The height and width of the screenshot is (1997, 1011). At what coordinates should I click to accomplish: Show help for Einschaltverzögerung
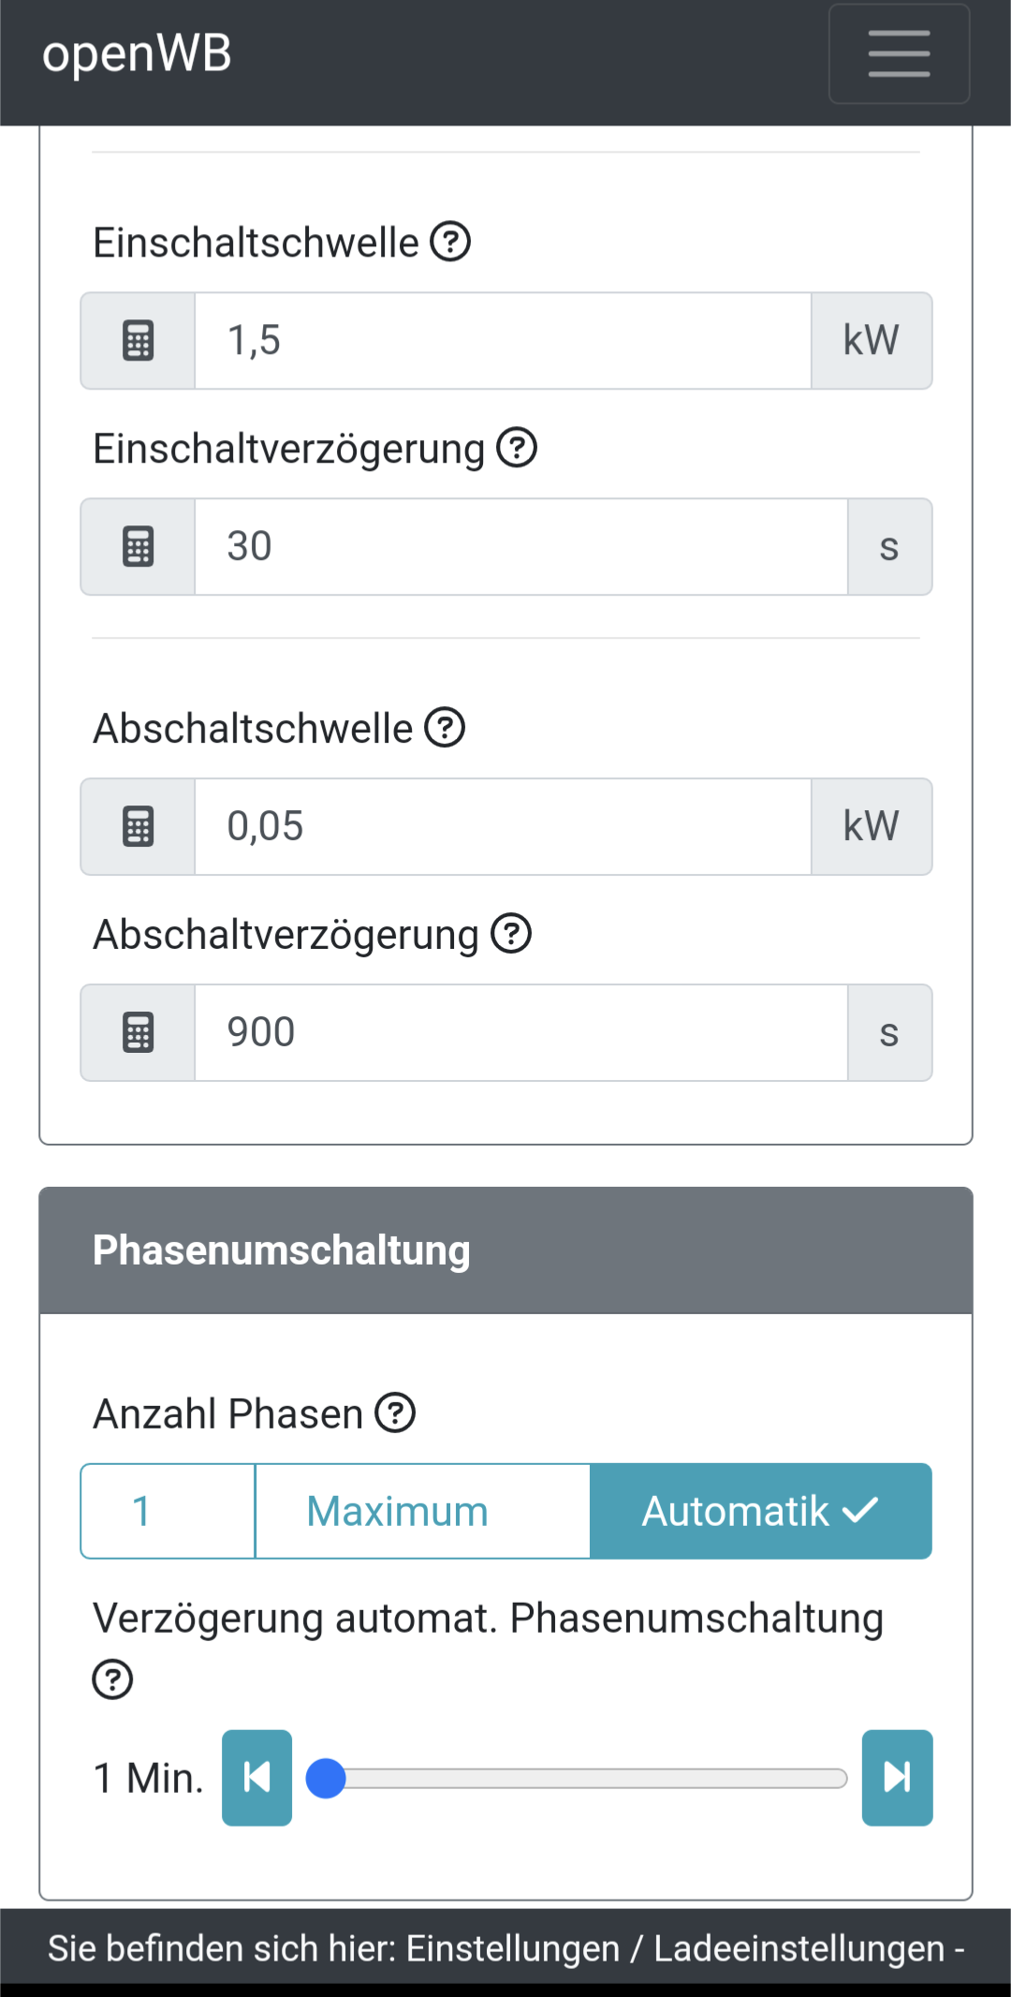(517, 448)
